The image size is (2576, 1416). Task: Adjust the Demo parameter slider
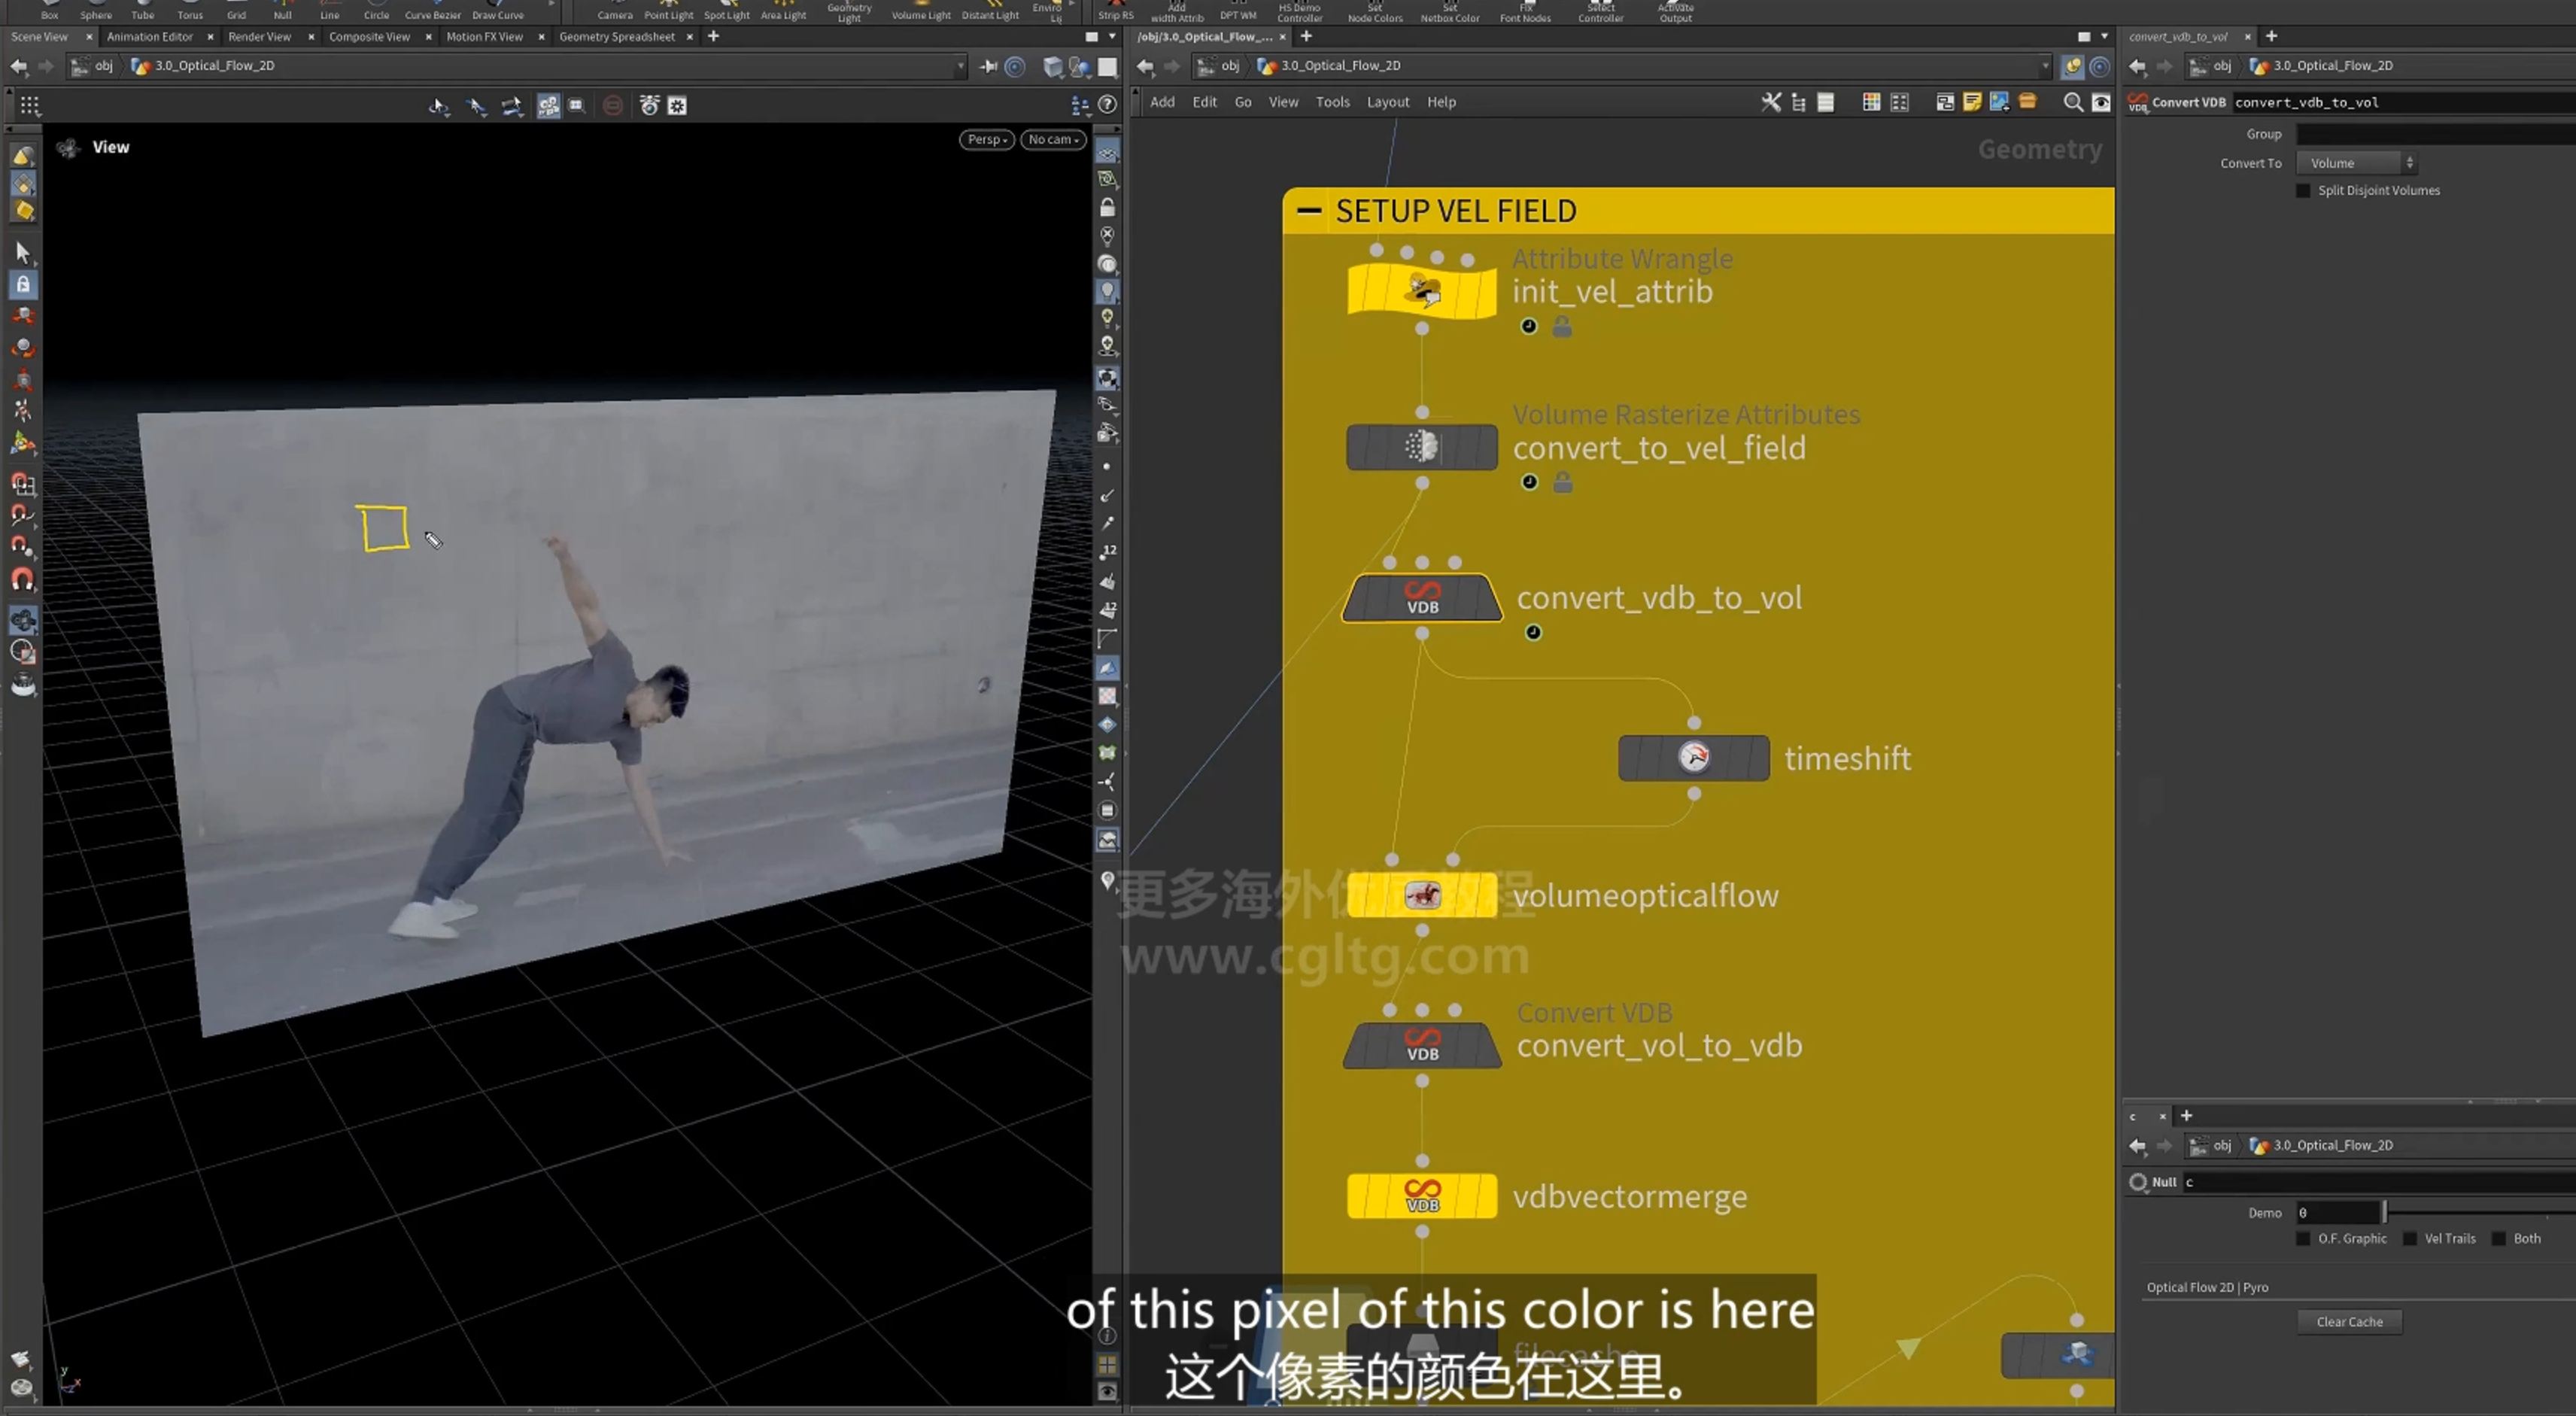[x=2384, y=1212]
